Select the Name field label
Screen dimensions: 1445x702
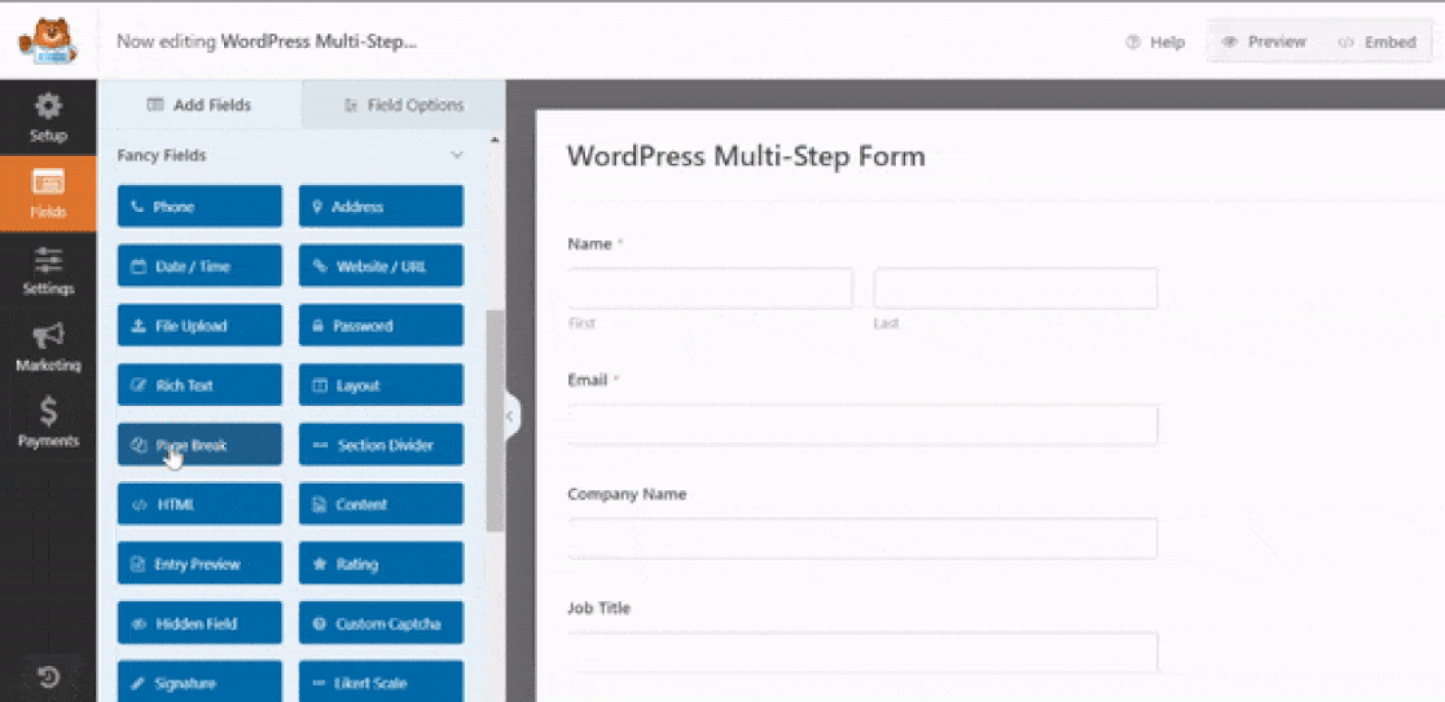click(x=590, y=244)
